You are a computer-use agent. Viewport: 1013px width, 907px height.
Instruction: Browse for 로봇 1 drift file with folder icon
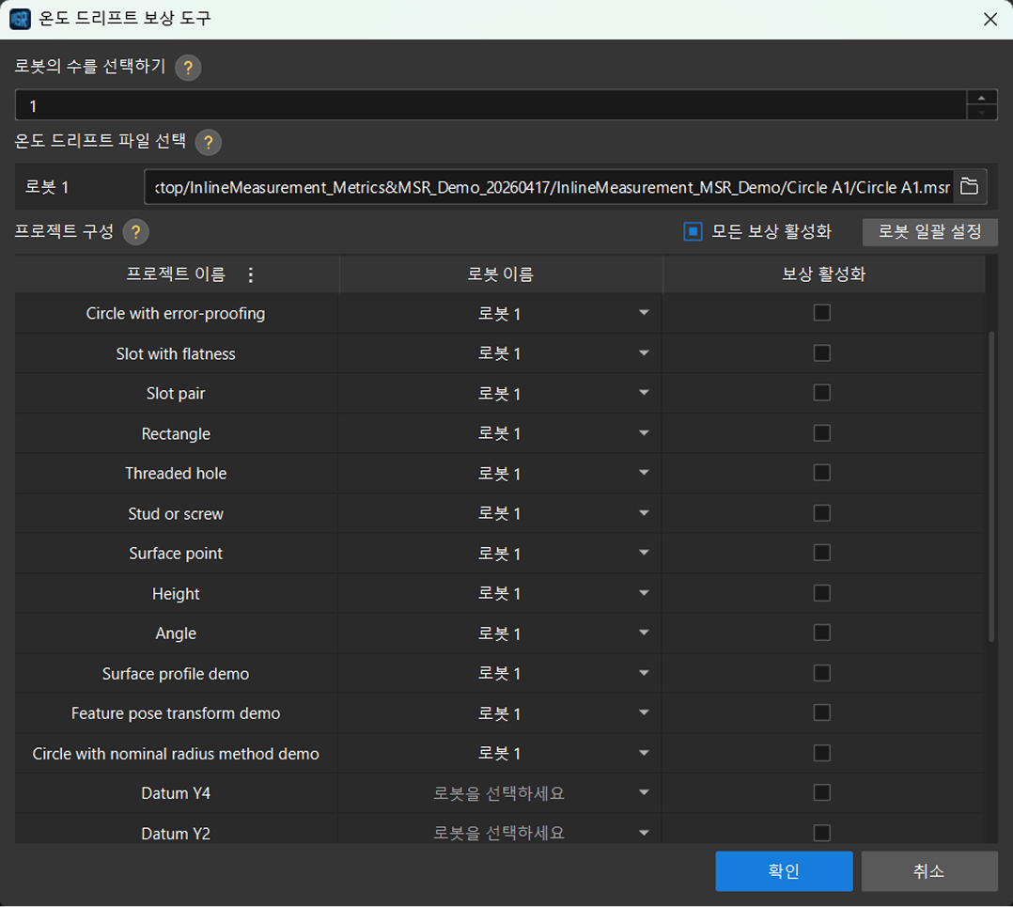pyautogui.click(x=969, y=187)
